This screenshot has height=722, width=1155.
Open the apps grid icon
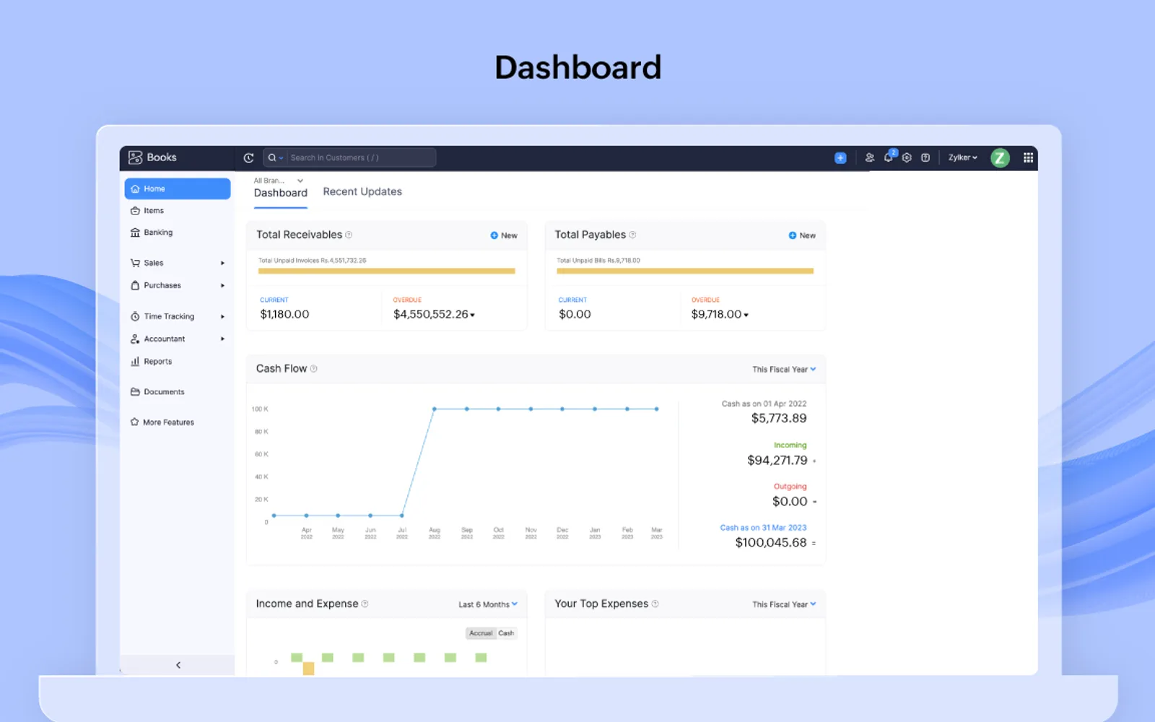tap(1028, 158)
